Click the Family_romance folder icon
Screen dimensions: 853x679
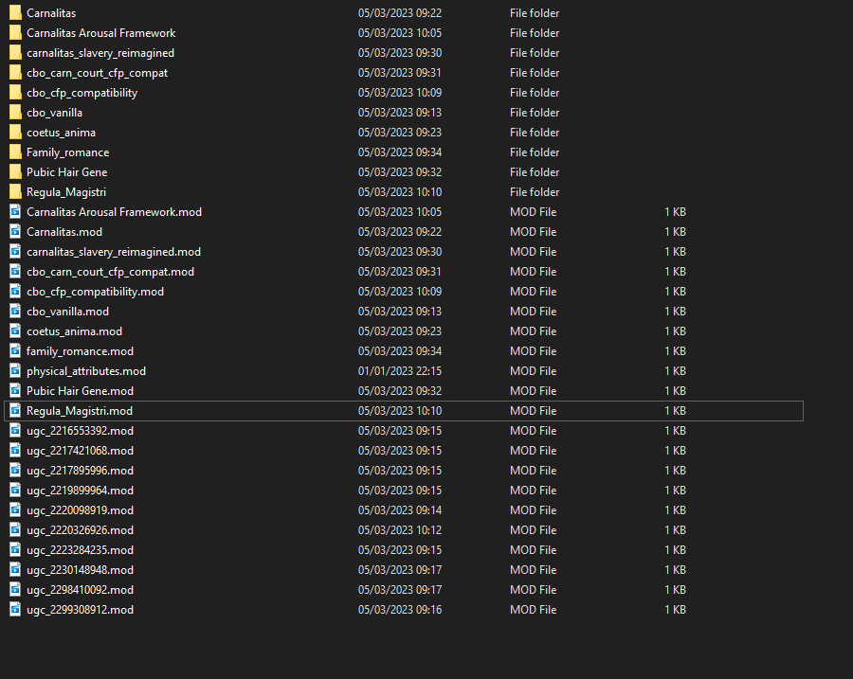click(15, 152)
